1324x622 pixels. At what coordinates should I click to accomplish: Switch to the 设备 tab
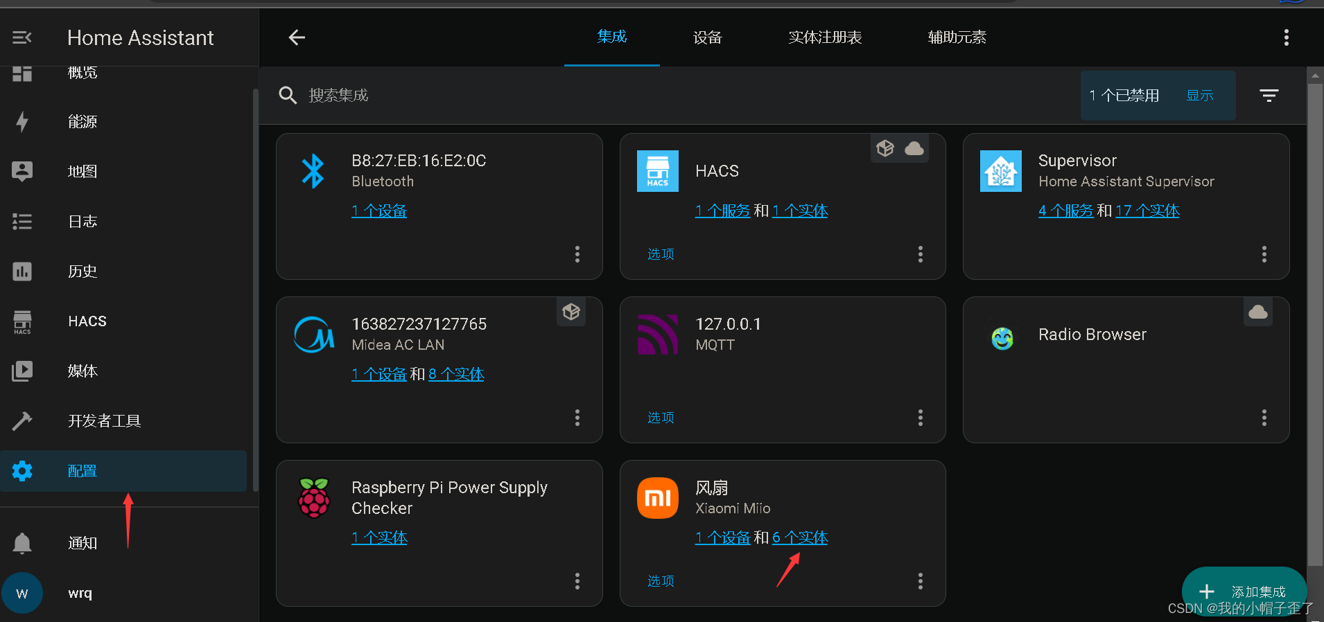(x=708, y=37)
